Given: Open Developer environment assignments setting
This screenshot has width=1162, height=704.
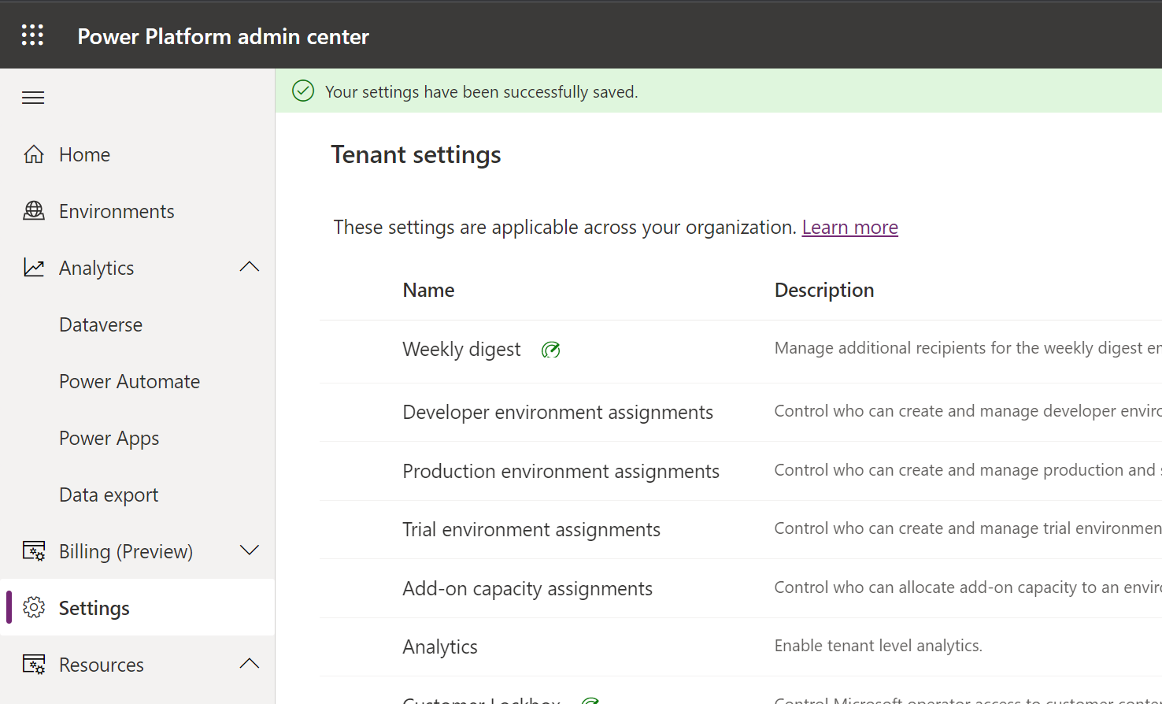Looking at the screenshot, I should [x=557, y=412].
